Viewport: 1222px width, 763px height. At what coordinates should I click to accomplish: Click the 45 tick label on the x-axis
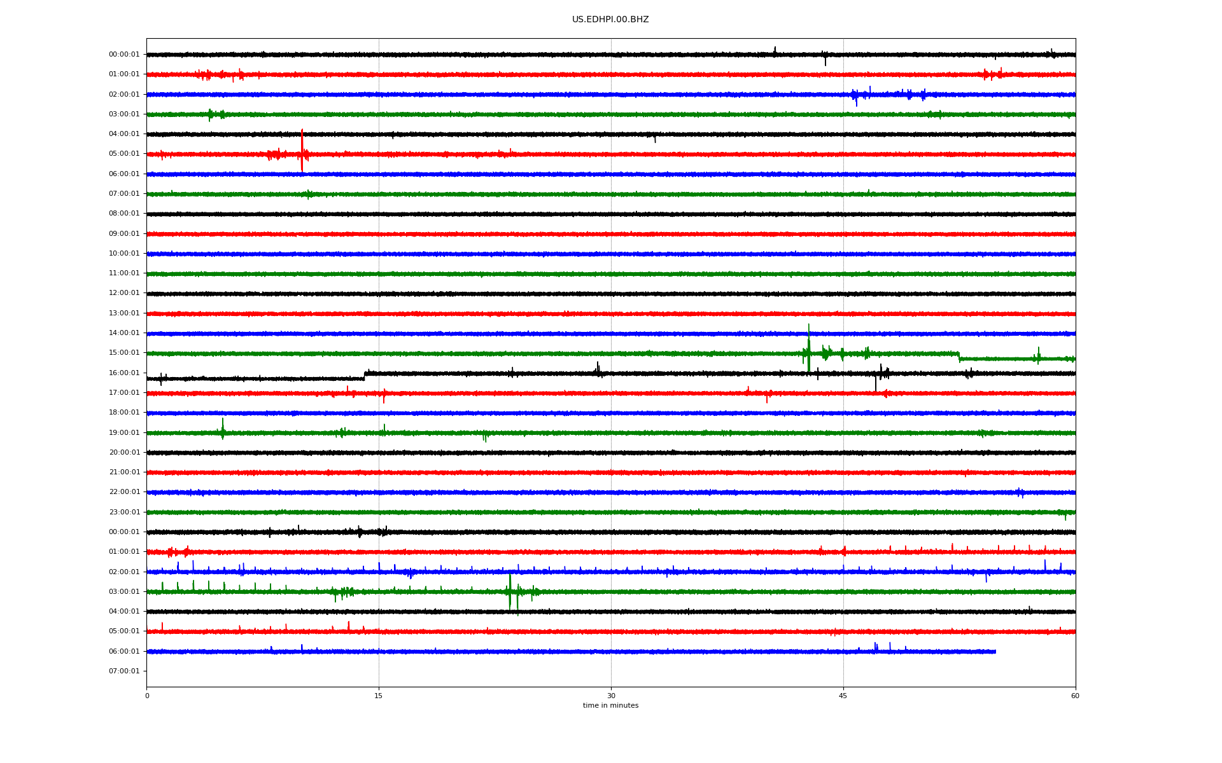point(843,696)
